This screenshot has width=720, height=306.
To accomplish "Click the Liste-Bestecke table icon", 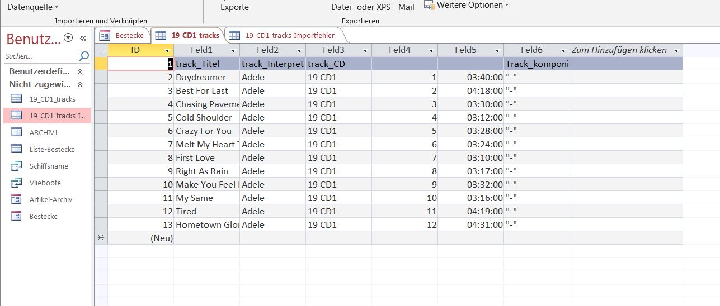I will 16,149.
